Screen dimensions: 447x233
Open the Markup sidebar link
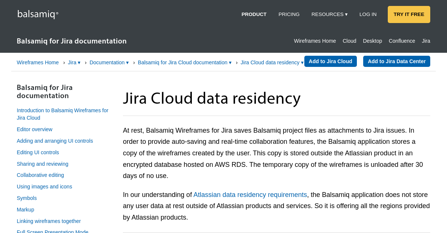pos(25,210)
